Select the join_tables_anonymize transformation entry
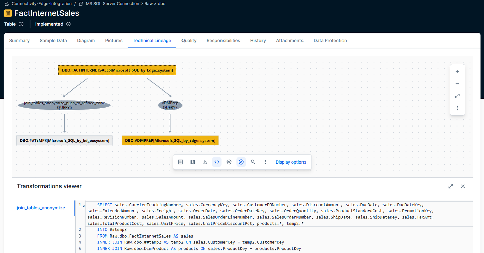The height and width of the screenshot is (253, 484). click(x=43, y=208)
